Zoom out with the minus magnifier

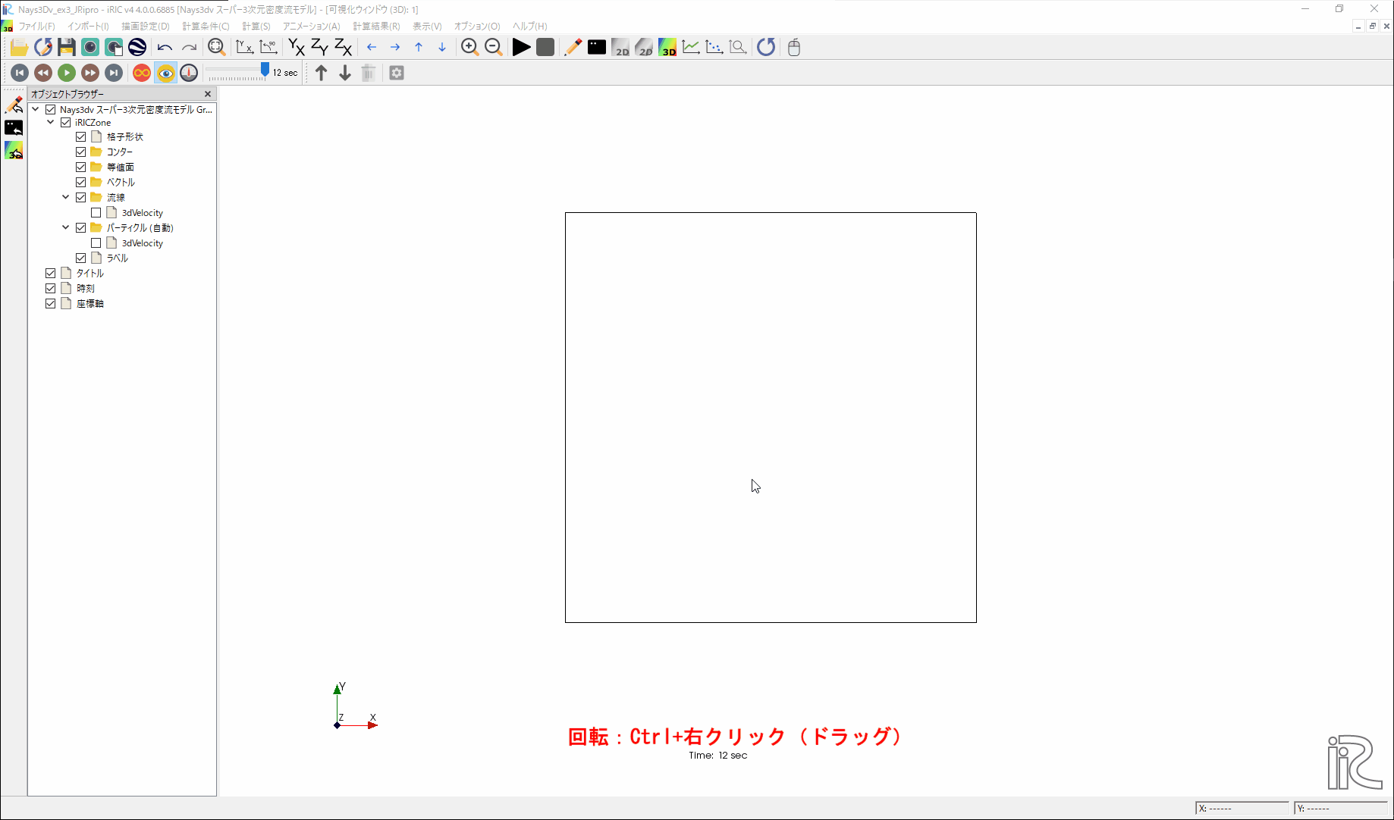coord(494,47)
